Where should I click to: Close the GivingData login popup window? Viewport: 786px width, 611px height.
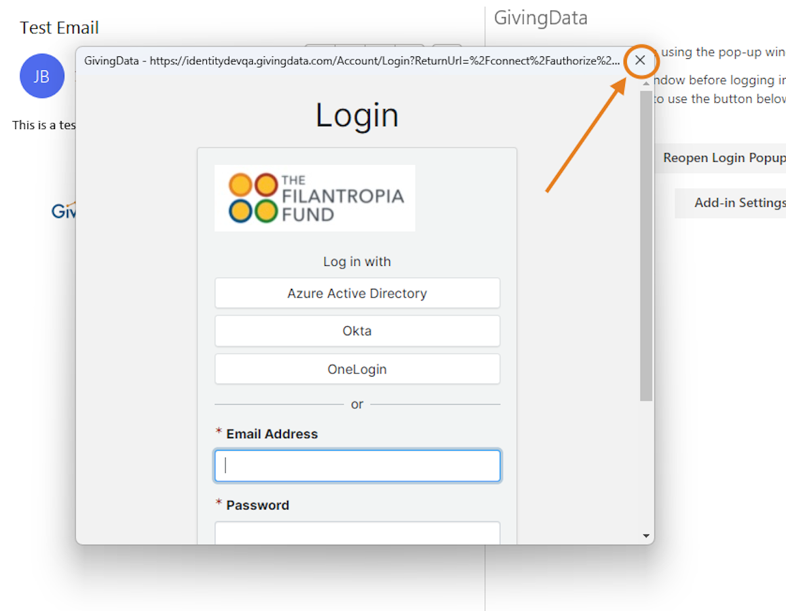(640, 61)
